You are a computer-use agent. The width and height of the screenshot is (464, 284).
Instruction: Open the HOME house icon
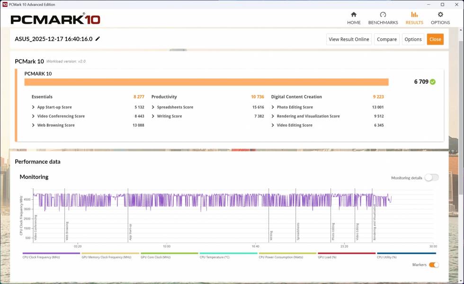coord(353,15)
